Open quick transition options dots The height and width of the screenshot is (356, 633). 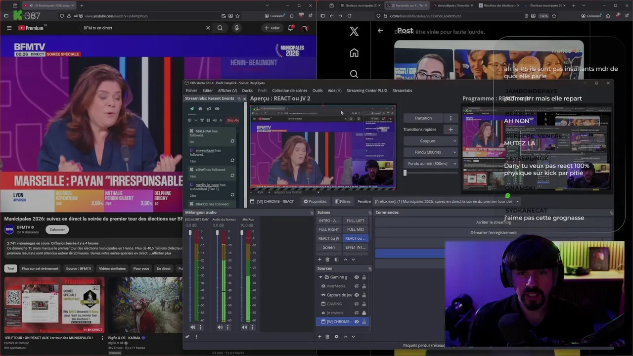451,118
